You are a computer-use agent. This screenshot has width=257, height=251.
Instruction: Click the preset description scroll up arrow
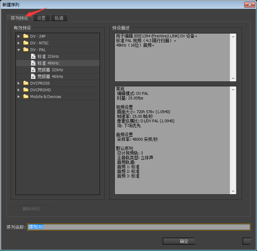point(233,37)
